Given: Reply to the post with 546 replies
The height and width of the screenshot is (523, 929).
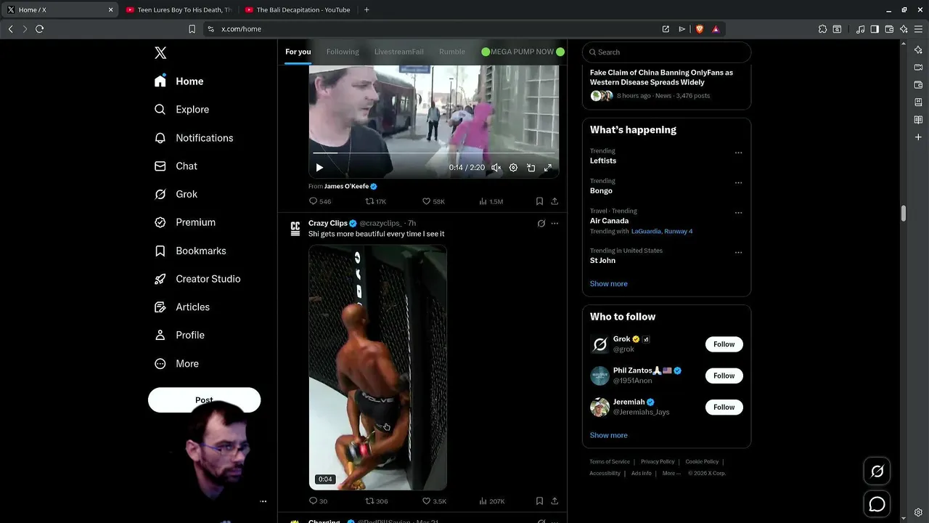Looking at the screenshot, I should coord(320,201).
